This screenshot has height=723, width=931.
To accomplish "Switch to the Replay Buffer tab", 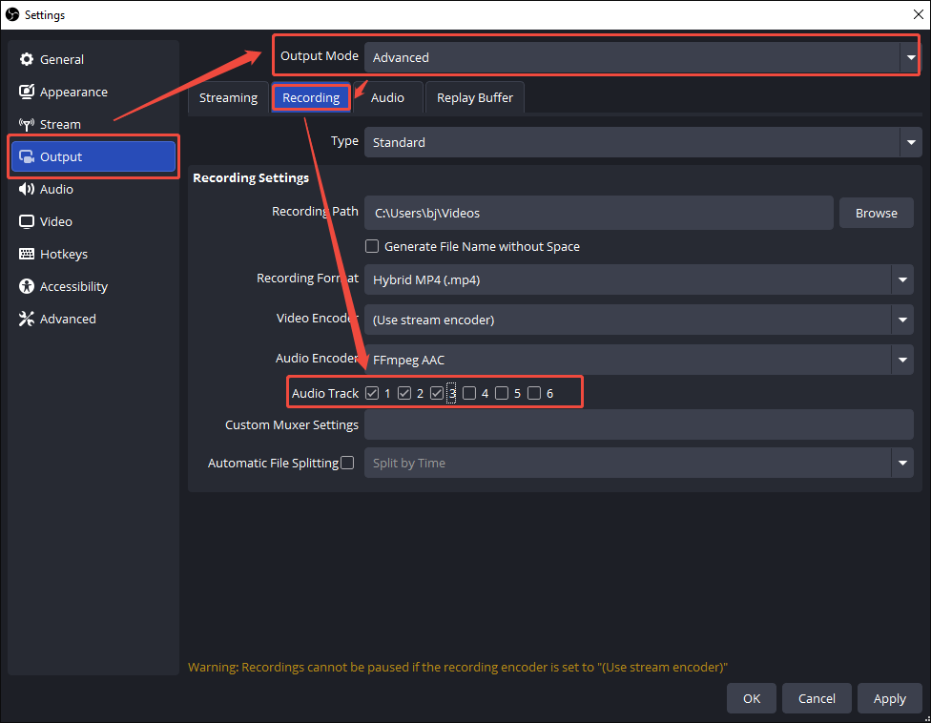I will [x=474, y=97].
